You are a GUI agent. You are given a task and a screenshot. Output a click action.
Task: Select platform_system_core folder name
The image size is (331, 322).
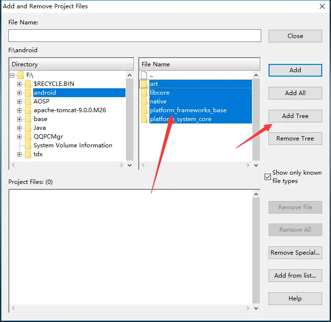(181, 119)
